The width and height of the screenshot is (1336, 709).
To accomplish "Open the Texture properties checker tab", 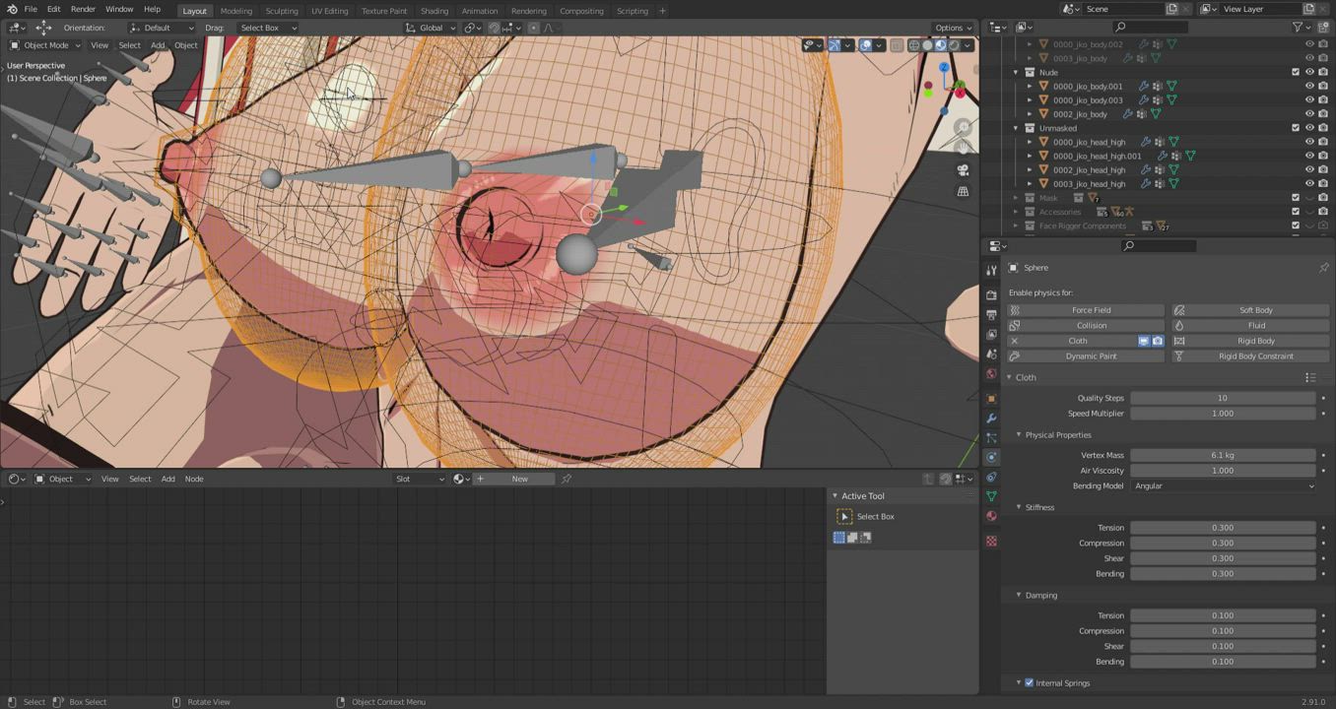I will coord(991,541).
